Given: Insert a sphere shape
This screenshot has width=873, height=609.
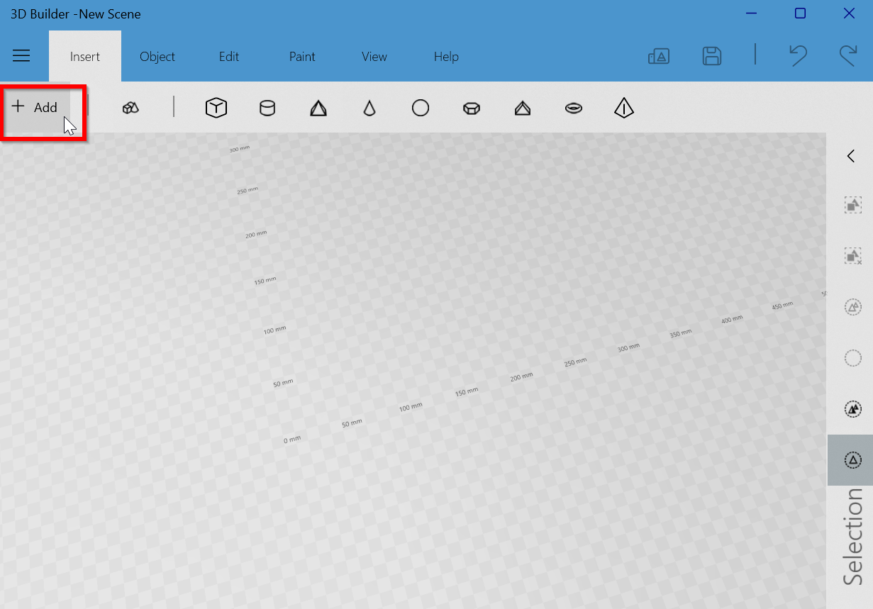Looking at the screenshot, I should pos(421,108).
